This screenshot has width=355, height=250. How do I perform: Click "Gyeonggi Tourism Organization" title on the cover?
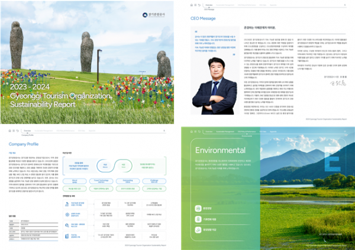pos(61,96)
